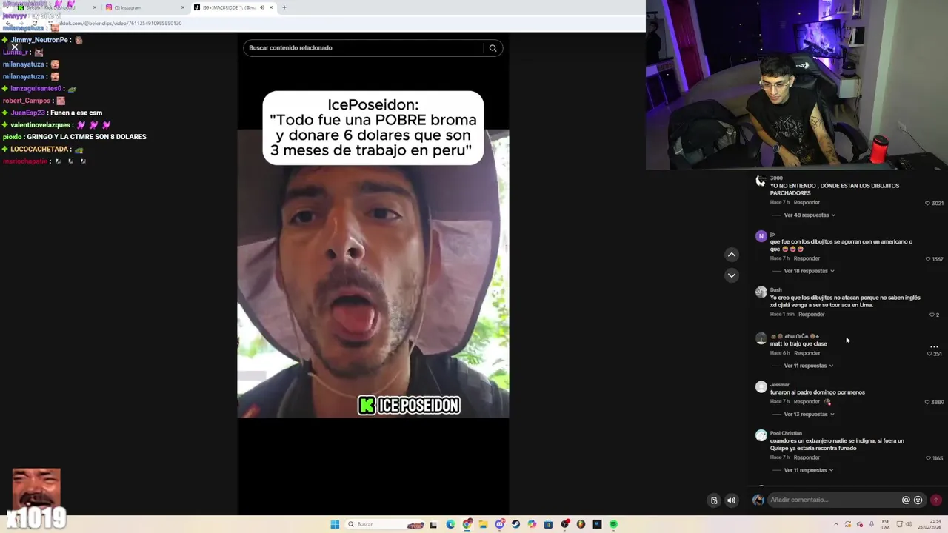Click the Task View icon on taskbar
Viewport: 948px width, 533px height.
tap(435, 524)
